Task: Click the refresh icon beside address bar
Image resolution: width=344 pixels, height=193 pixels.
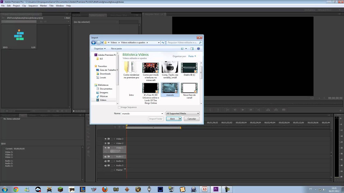Action: (163, 42)
